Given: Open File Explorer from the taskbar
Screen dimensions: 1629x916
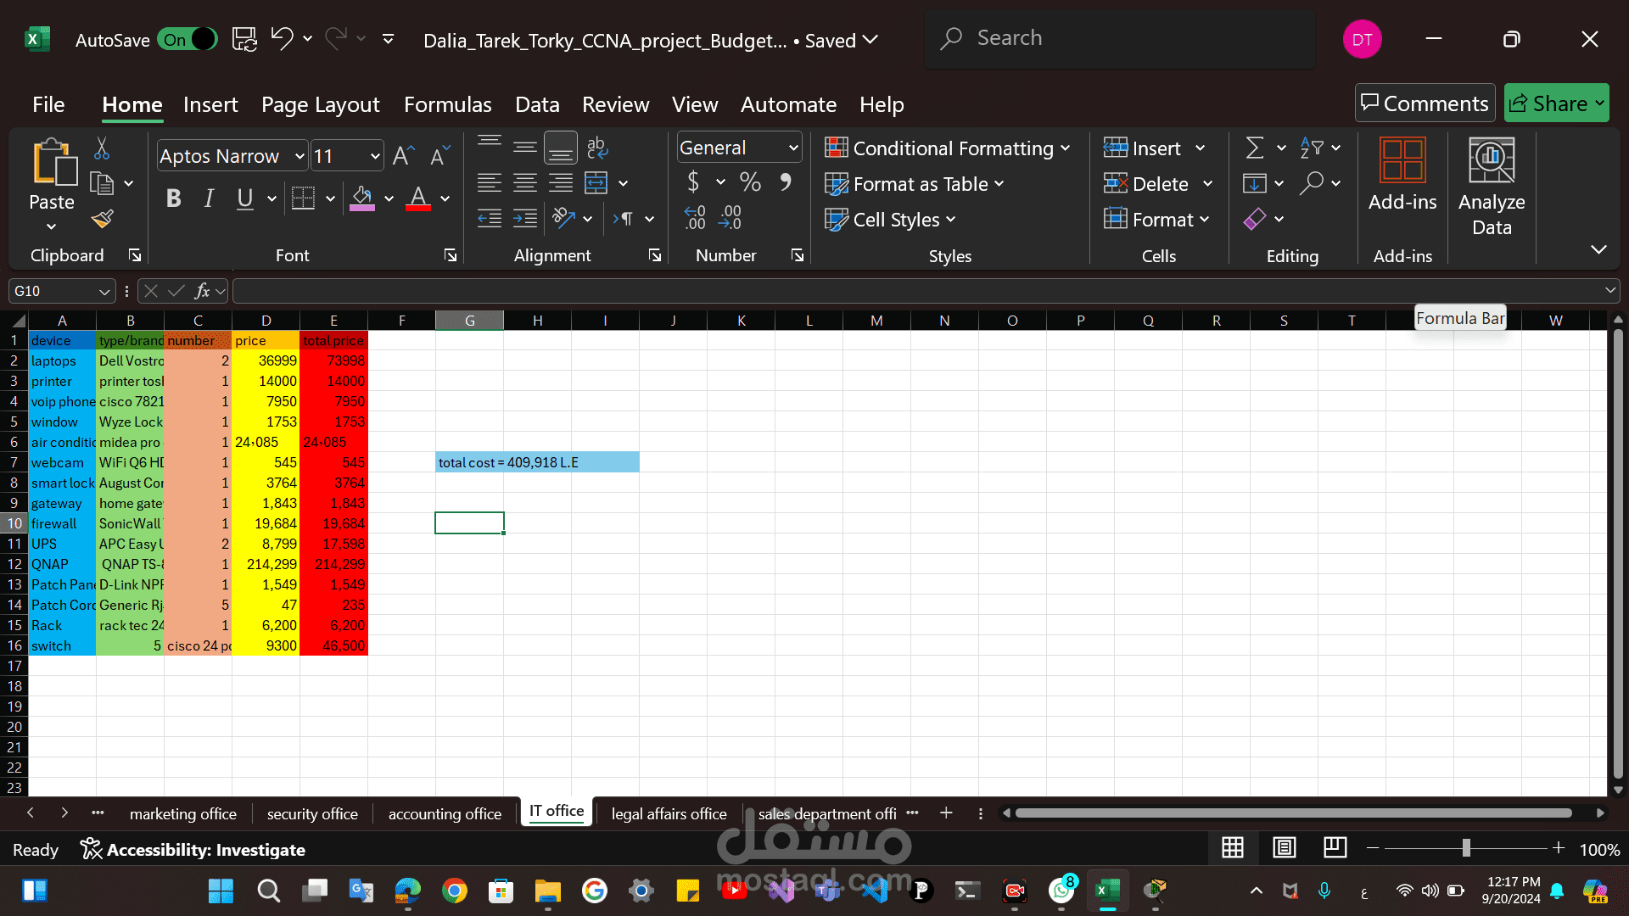Looking at the screenshot, I should click(x=548, y=891).
